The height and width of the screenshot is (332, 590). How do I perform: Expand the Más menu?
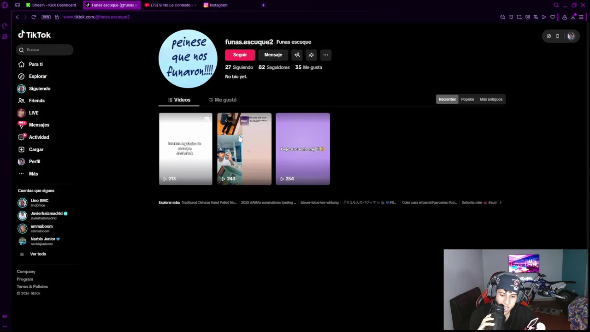tap(28, 174)
